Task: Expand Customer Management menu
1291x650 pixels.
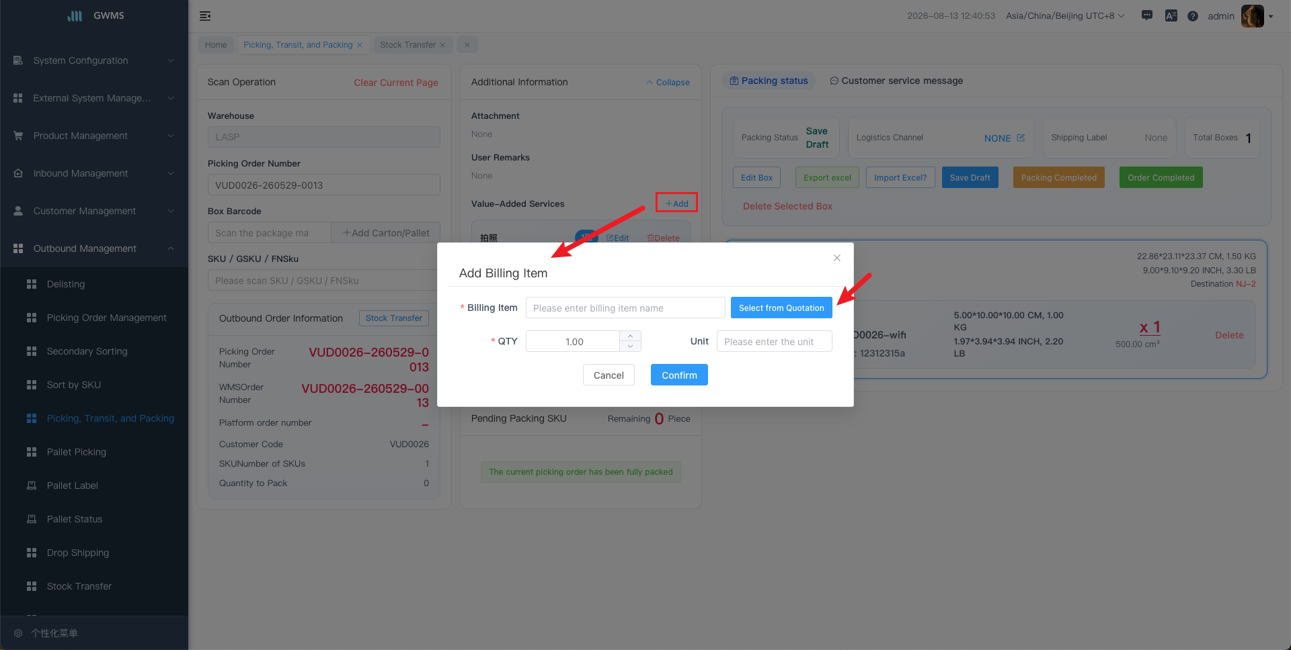Action: click(x=94, y=211)
